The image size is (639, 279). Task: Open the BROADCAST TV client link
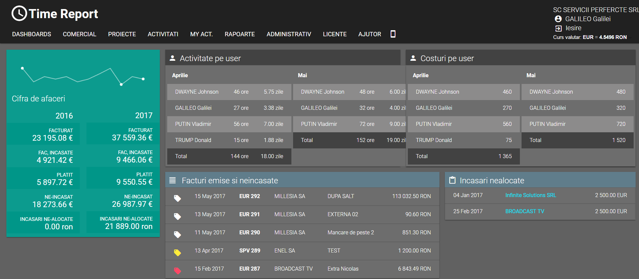coord(525,212)
